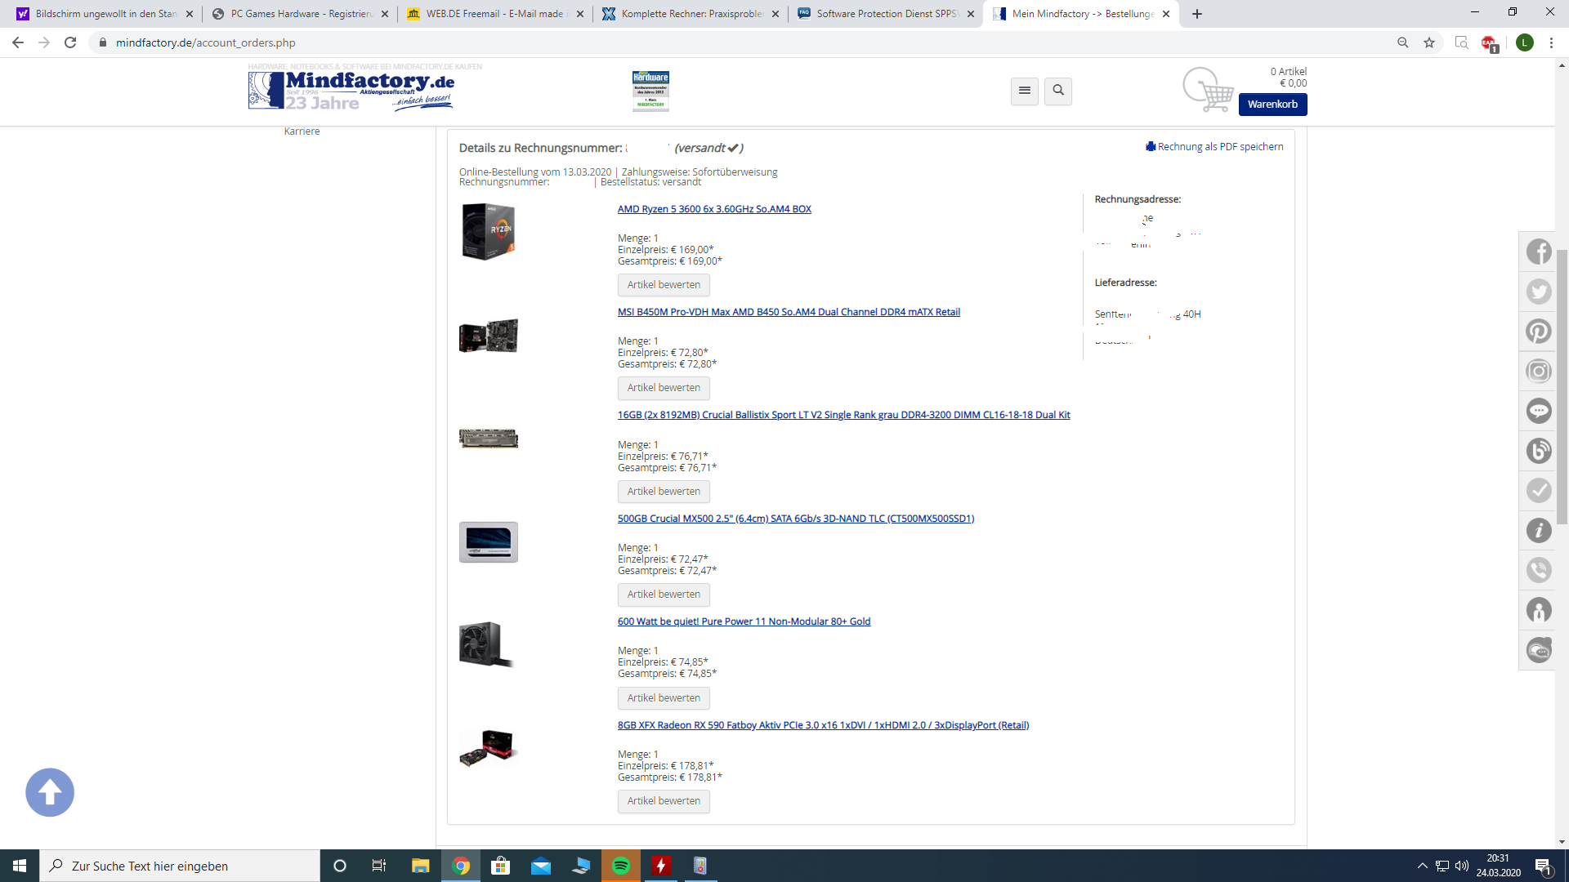
Task: Open the Windows Task View button
Action: [379, 866]
